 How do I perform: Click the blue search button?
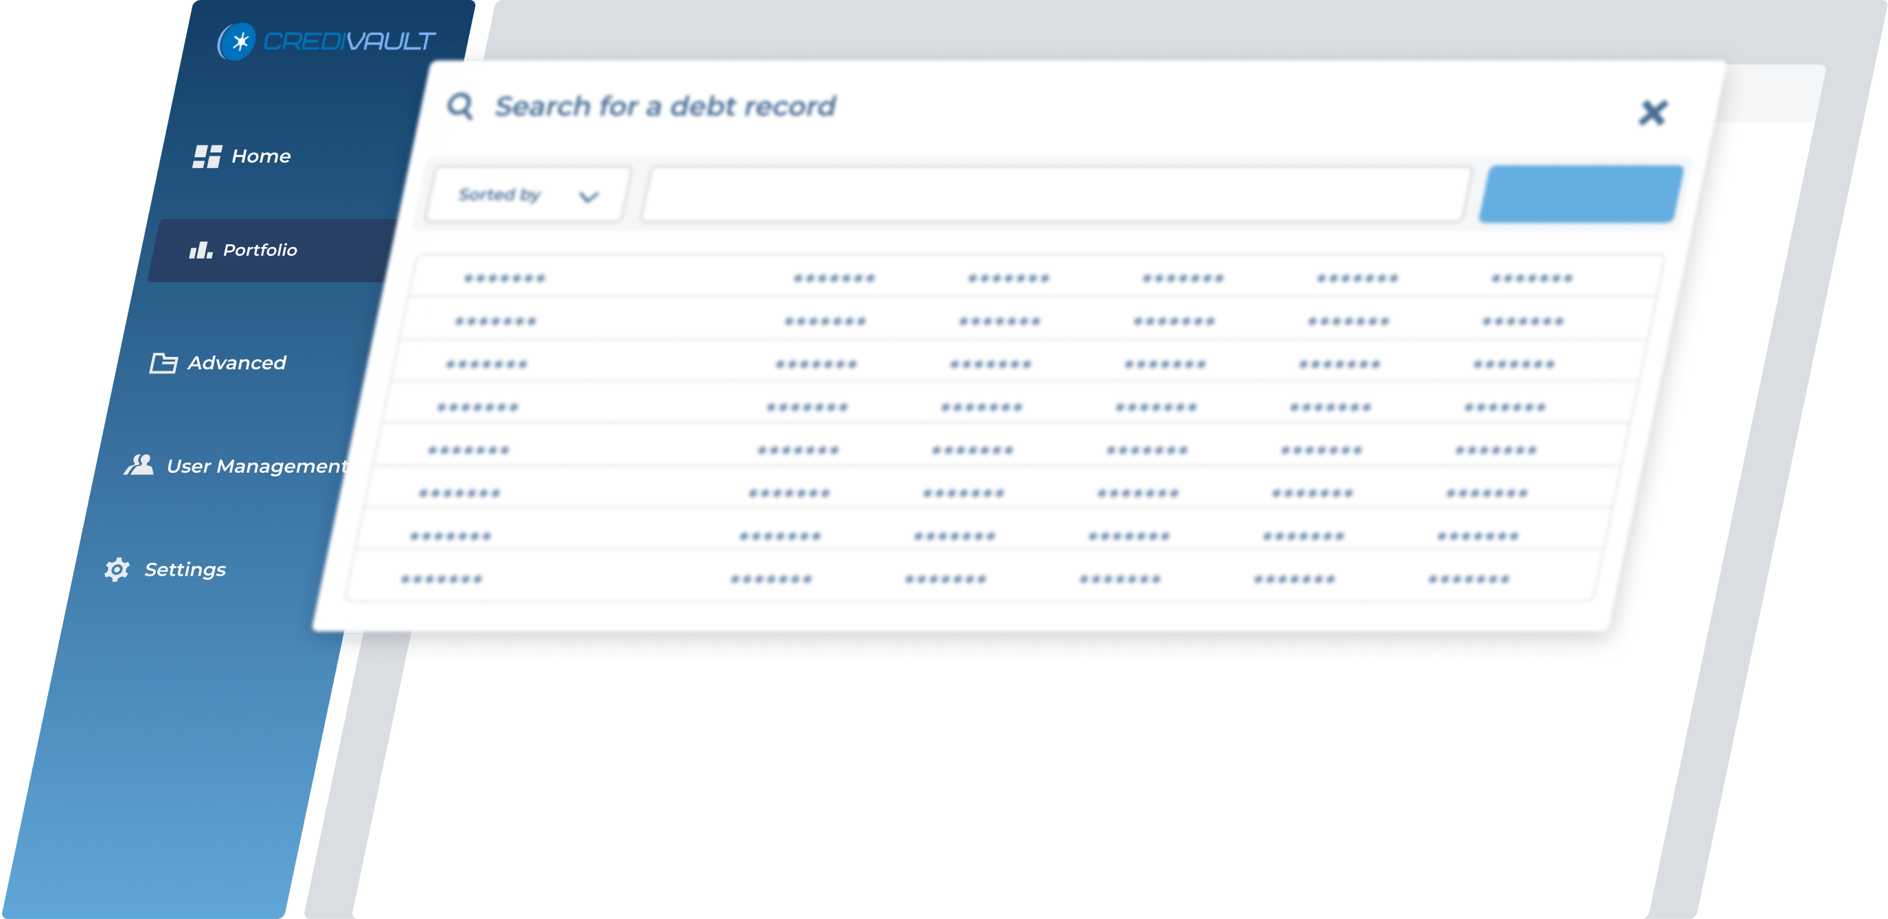[x=1581, y=194]
